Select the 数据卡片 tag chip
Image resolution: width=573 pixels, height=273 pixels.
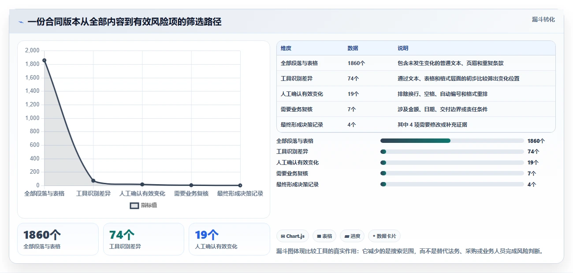[384, 236]
